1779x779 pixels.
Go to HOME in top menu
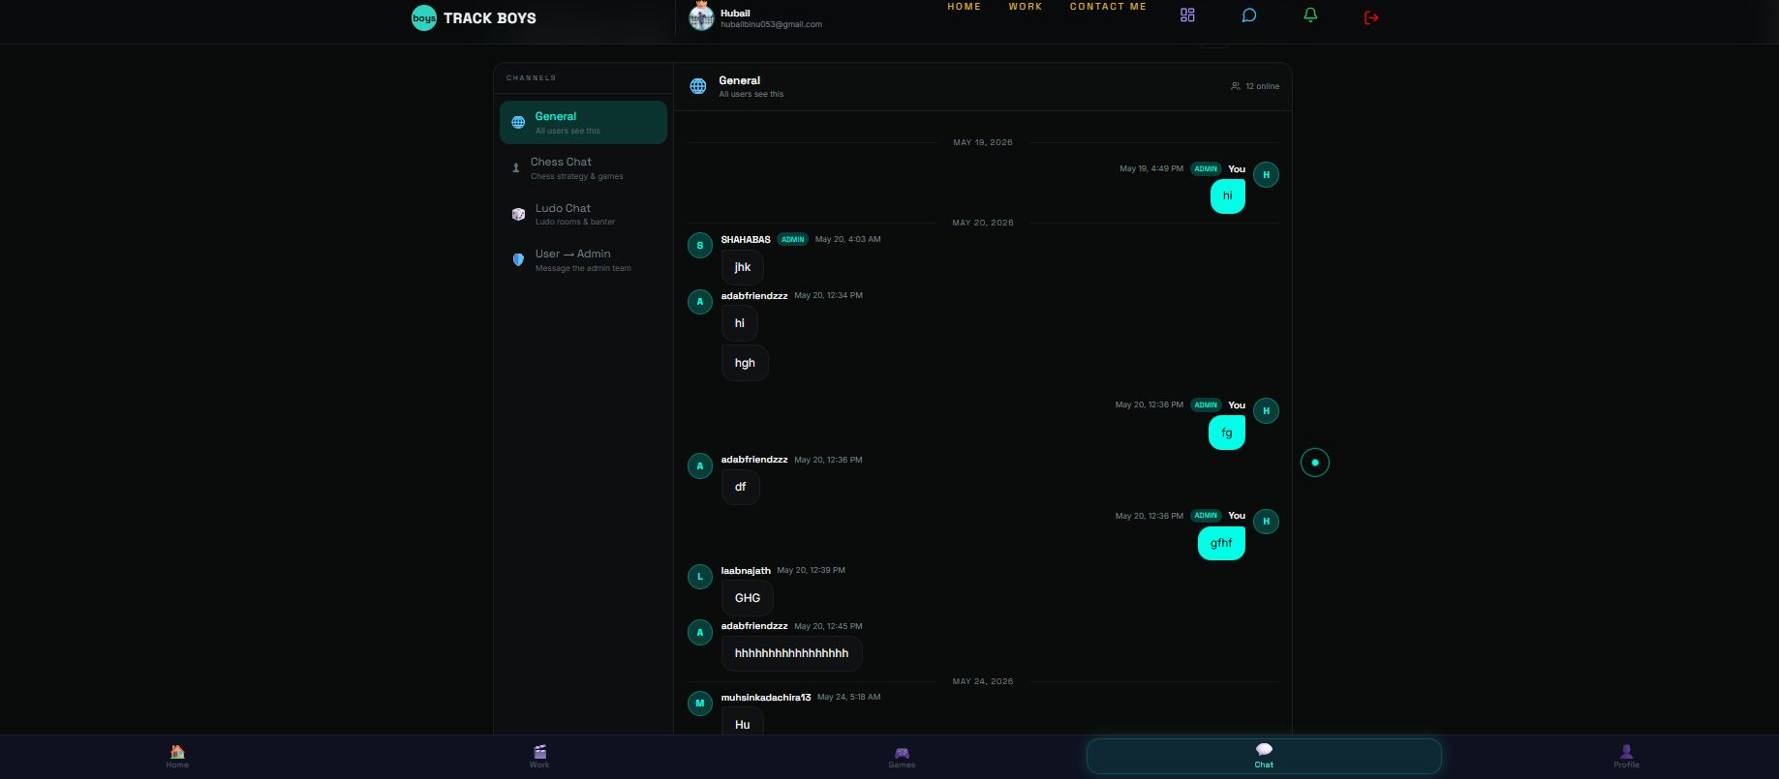[x=964, y=7]
